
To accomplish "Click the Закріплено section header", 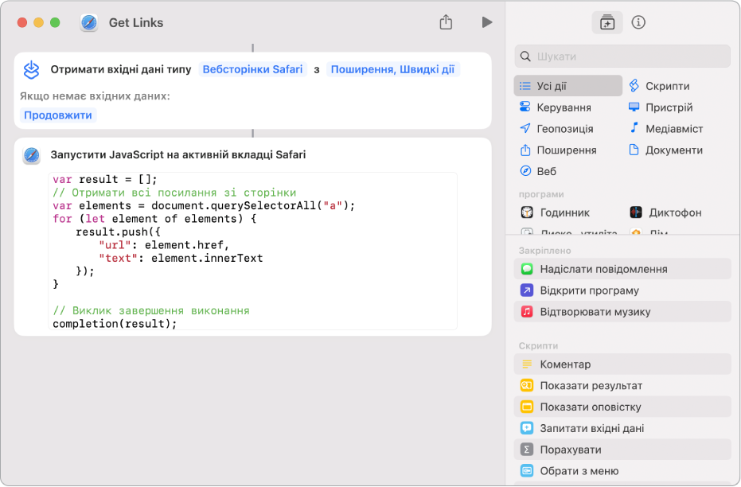I will [544, 251].
